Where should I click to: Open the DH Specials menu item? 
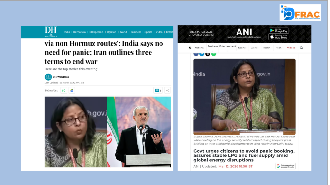click(96, 32)
